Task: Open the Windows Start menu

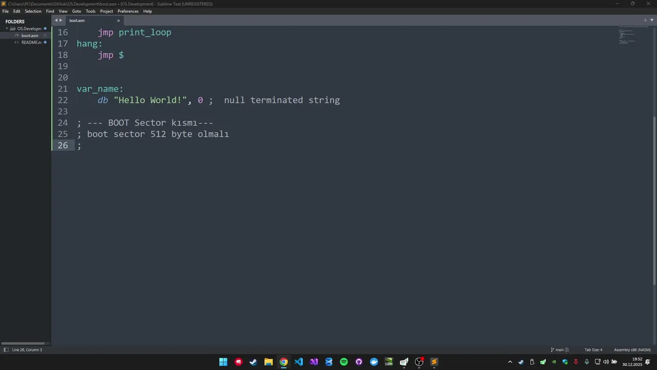Action: click(223, 362)
